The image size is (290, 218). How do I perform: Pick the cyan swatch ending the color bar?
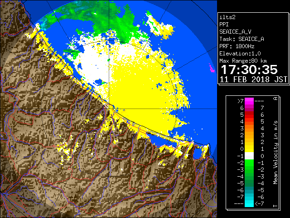coord(249,203)
